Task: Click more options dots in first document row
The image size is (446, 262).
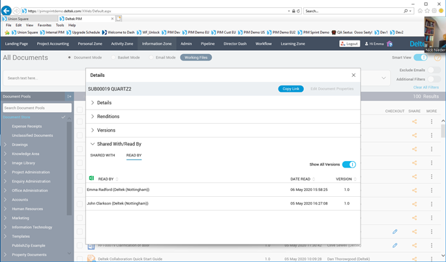Action: pyautogui.click(x=432, y=122)
